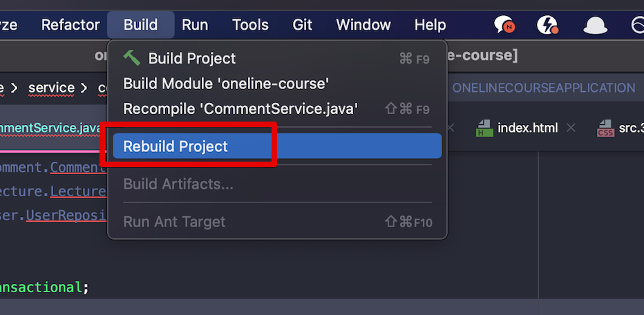Select Rebuild Project menu entry
644x315 pixels.
coord(277,146)
